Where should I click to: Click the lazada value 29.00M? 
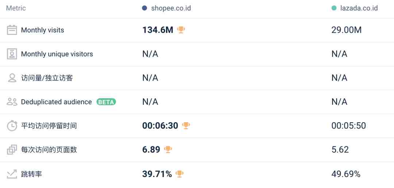346,30
